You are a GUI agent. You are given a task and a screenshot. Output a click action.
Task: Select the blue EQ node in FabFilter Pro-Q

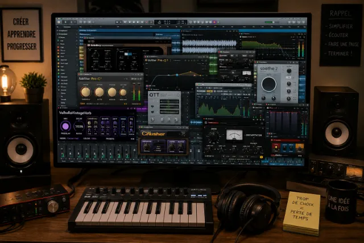[177, 75]
